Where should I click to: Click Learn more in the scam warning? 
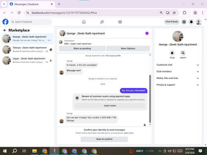tap(110, 106)
